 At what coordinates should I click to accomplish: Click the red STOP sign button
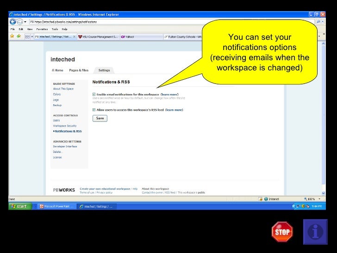(282, 232)
